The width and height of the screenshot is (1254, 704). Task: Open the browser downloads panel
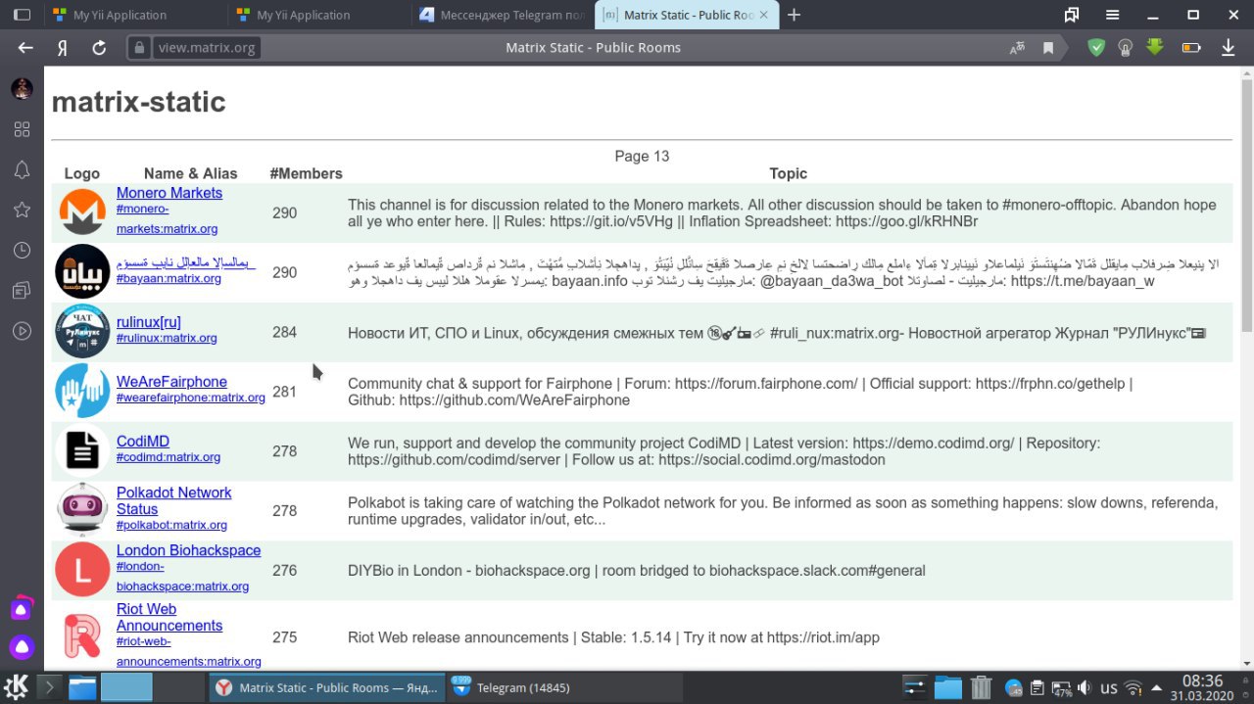(1228, 47)
